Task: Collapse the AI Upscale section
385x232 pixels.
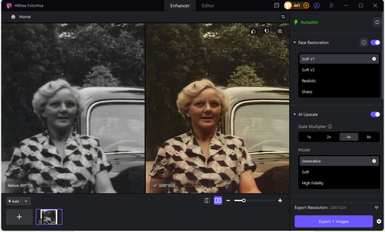Action: (x=295, y=114)
